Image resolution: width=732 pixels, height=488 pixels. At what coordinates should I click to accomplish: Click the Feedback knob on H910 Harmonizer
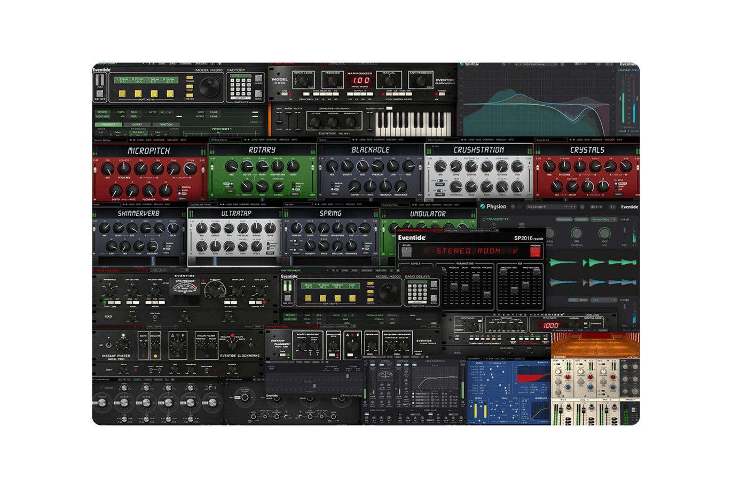pyautogui.click(x=333, y=81)
